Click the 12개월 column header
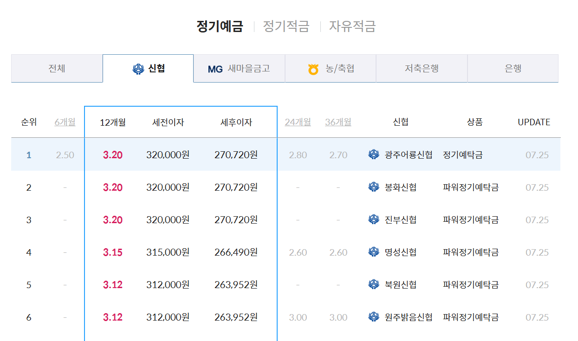 [x=113, y=122]
